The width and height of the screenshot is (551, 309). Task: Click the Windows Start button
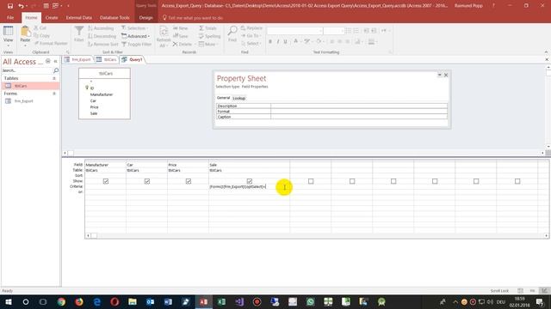pos(8,301)
